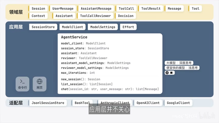Screen dimensions: 219x123
Task: Click the Message box in domain layer
Action: pos(174,8)
